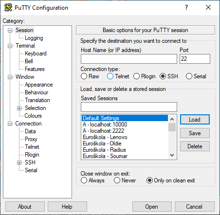Viewport: 220px width, 215px height.
Task: Expand the SSH category node
Action: [x=19, y=162]
